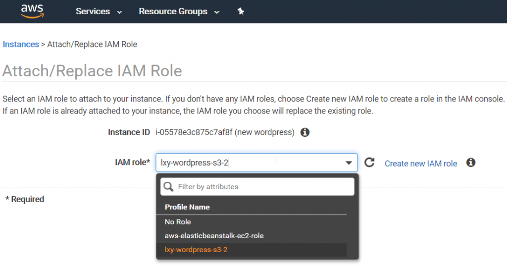Click the info icon beside Instance ID
Screen dimensions: 507x265
305,132
